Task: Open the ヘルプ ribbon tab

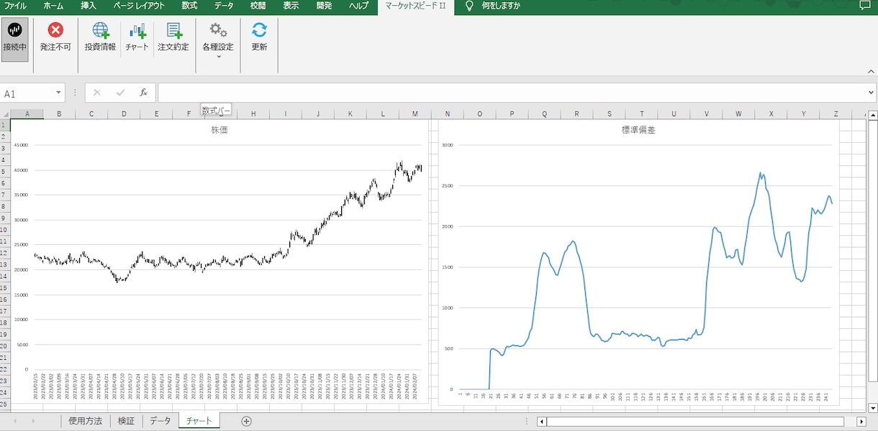Action: point(358,6)
